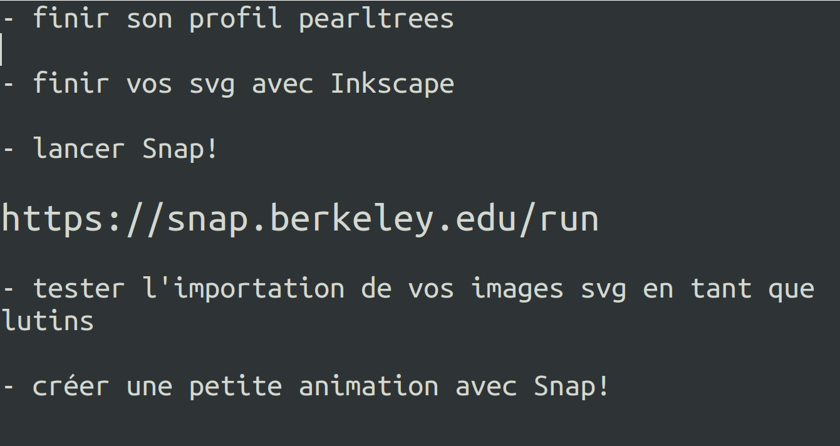Click the word "profil" on the first line

(235, 19)
